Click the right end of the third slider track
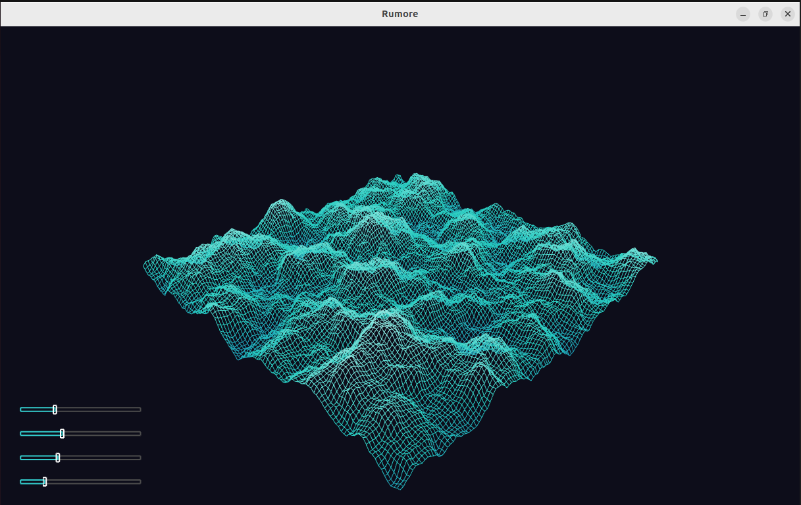The height and width of the screenshot is (505, 801). [x=139, y=458]
